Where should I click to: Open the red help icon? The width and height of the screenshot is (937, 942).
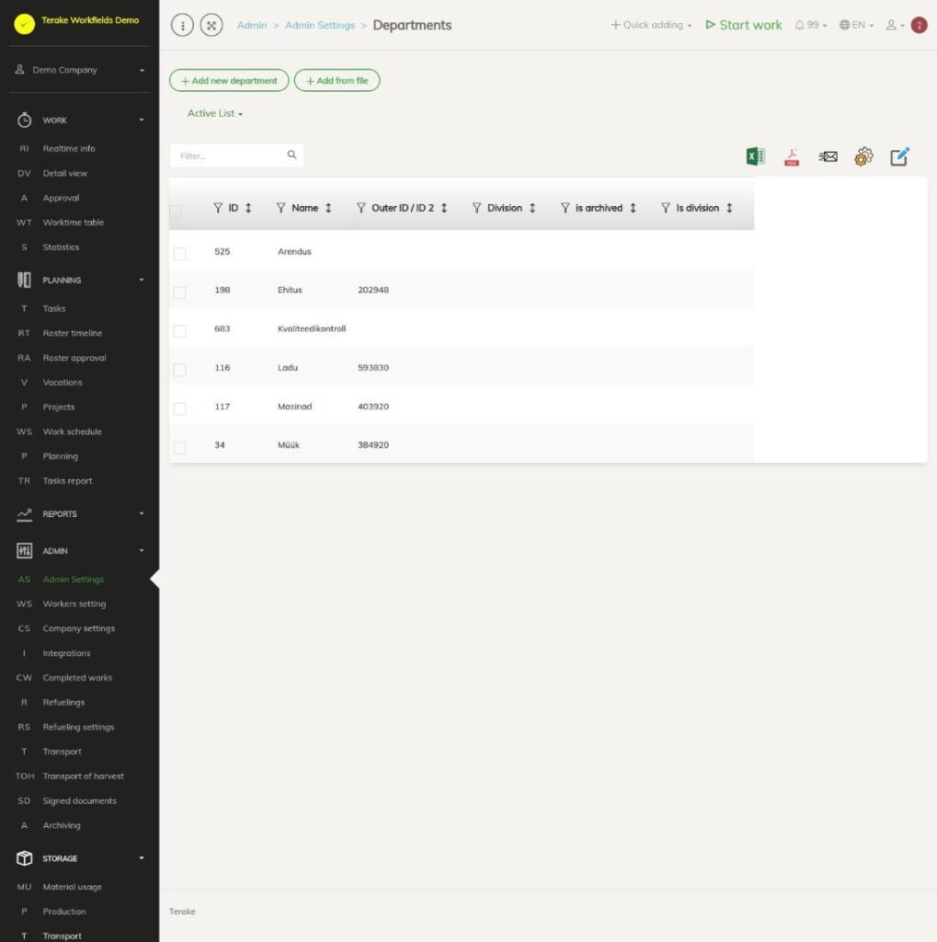click(x=919, y=25)
